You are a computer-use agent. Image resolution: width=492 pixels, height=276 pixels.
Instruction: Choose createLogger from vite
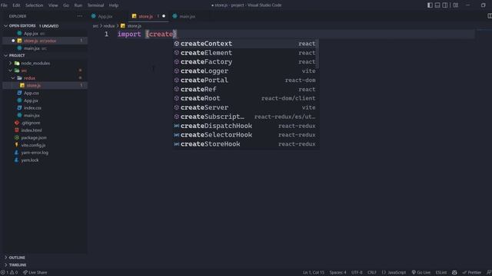tap(245, 71)
